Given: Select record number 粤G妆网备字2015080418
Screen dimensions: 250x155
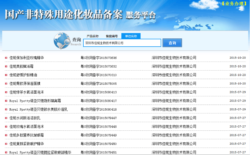Looking at the screenshot, I should 99,109.
